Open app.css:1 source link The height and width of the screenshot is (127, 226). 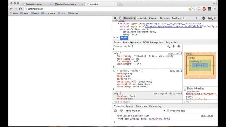176,71
